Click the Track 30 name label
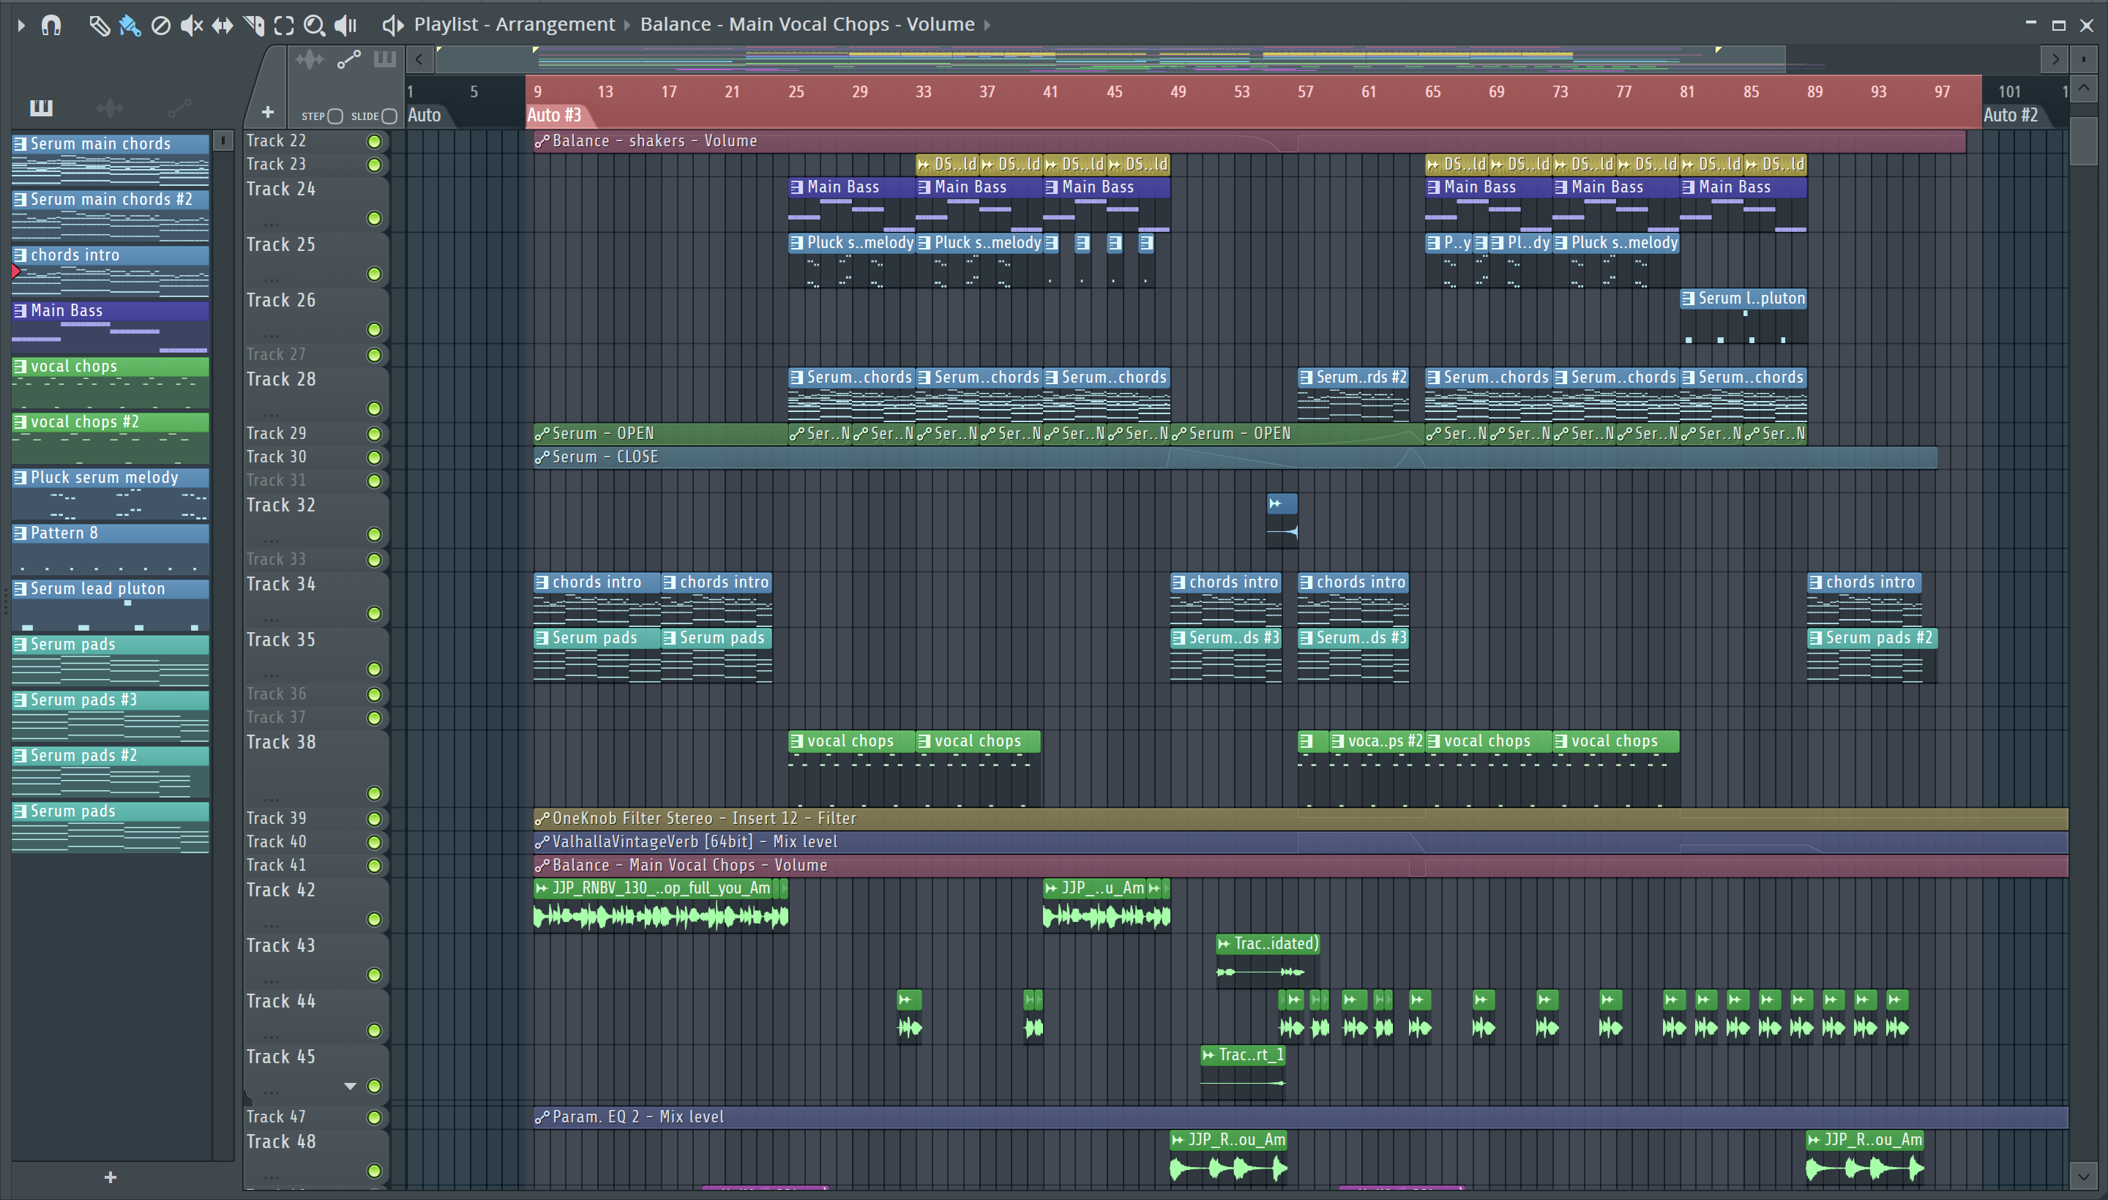This screenshot has height=1200, width=2108. coord(277,457)
